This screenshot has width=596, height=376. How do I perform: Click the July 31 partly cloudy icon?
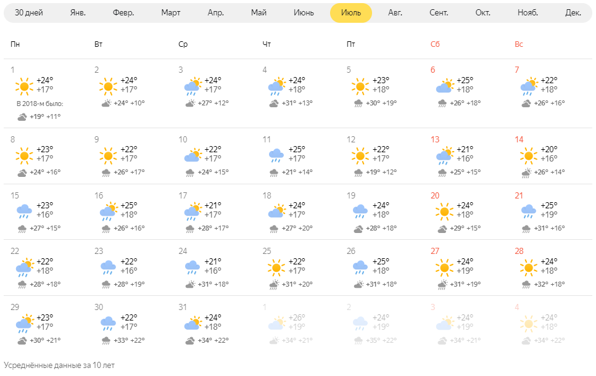pyautogui.click(x=192, y=323)
